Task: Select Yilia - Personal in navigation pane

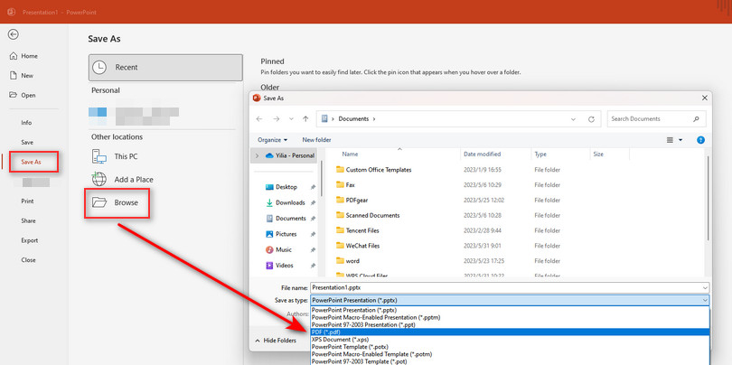Action: (x=289, y=156)
